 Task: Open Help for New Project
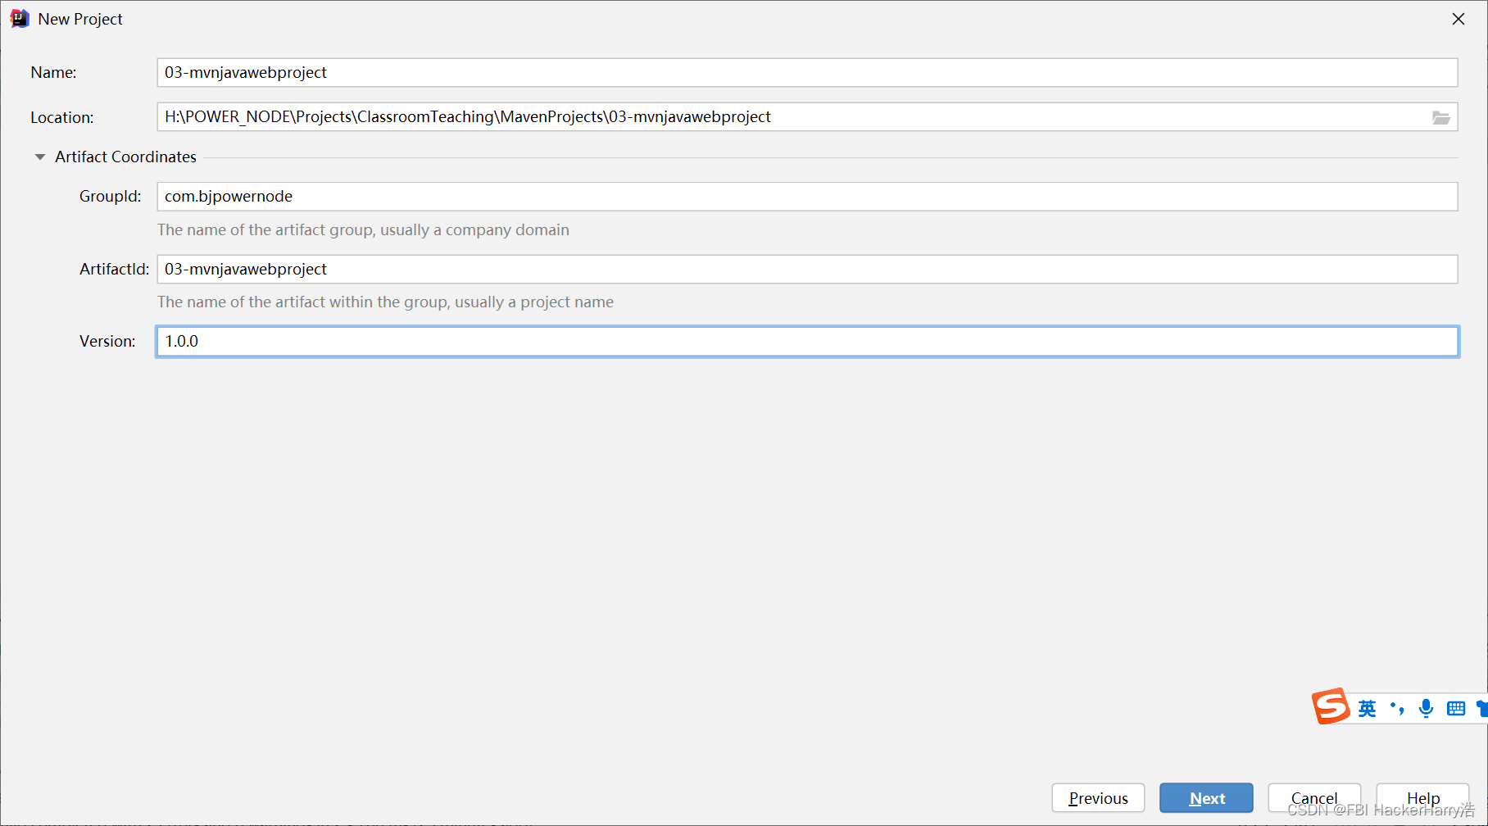pos(1422,797)
